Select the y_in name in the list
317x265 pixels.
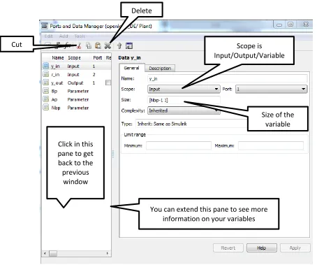coord(55,66)
